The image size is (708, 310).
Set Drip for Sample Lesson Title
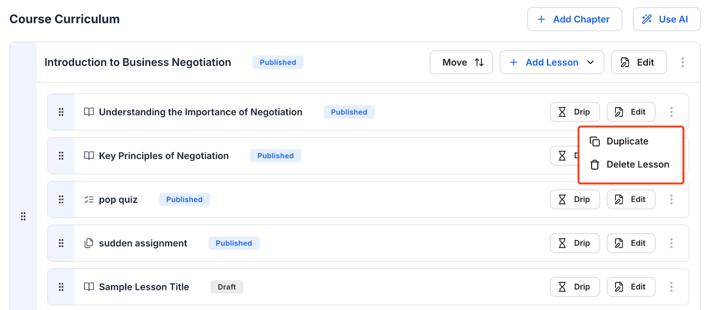(575, 287)
